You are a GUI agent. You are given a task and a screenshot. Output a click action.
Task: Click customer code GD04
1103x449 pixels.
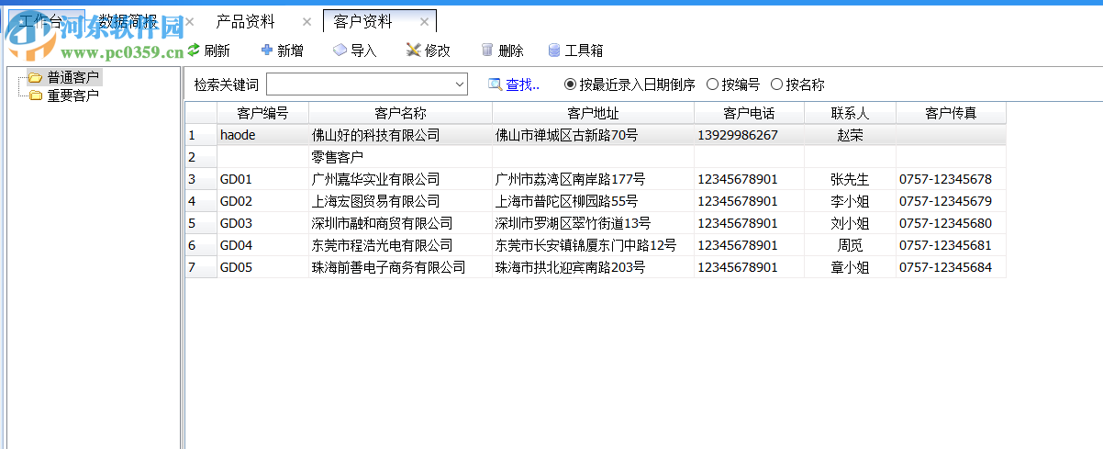point(236,245)
